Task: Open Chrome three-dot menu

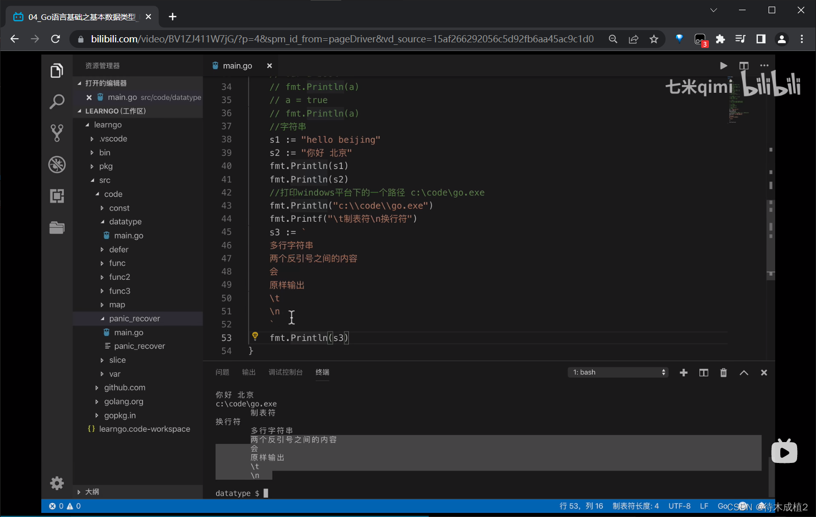Action: pyautogui.click(x=802, y=39)
